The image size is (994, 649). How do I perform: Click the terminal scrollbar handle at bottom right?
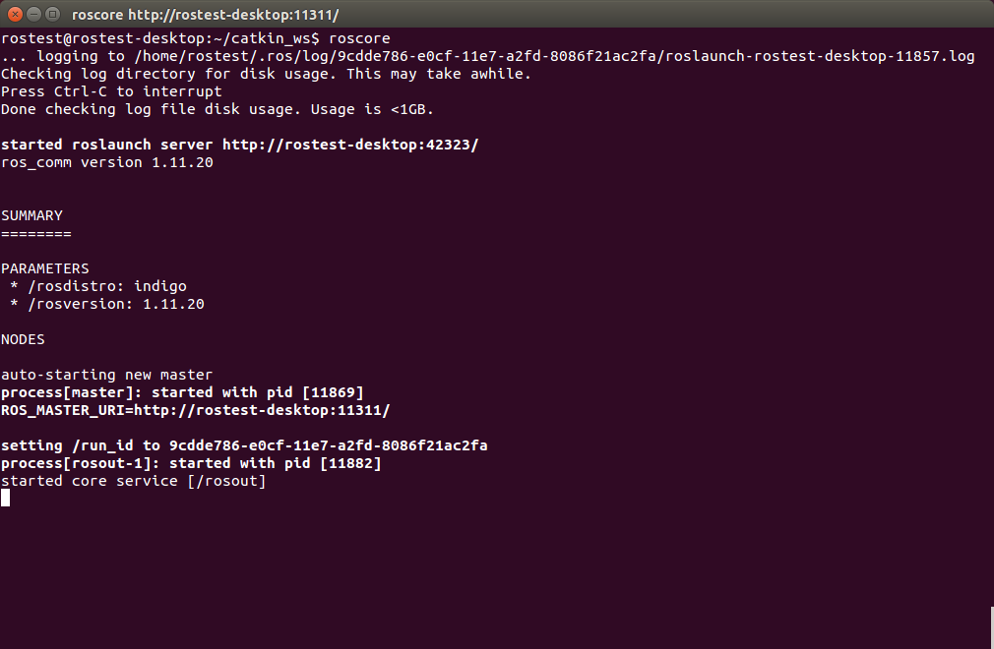coord(990,626)
